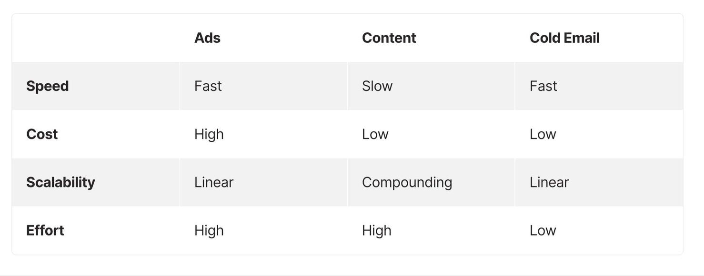Click the Content Speed cell reading Slow

(x=377, y=86)
